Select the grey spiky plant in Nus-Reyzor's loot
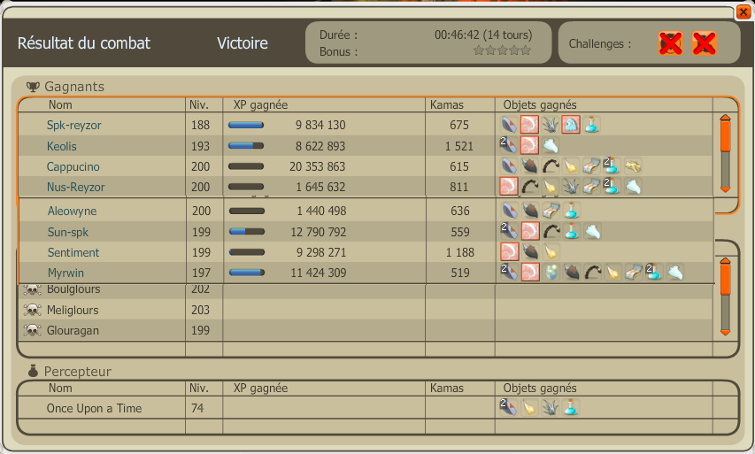 [x=571, y=187]
